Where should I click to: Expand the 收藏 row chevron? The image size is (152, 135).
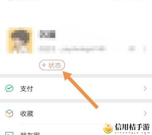click(145, 114)
